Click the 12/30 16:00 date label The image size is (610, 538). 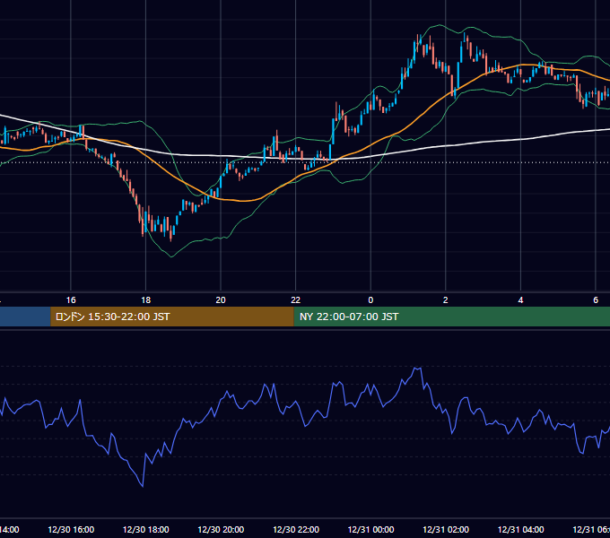[71, 529]
